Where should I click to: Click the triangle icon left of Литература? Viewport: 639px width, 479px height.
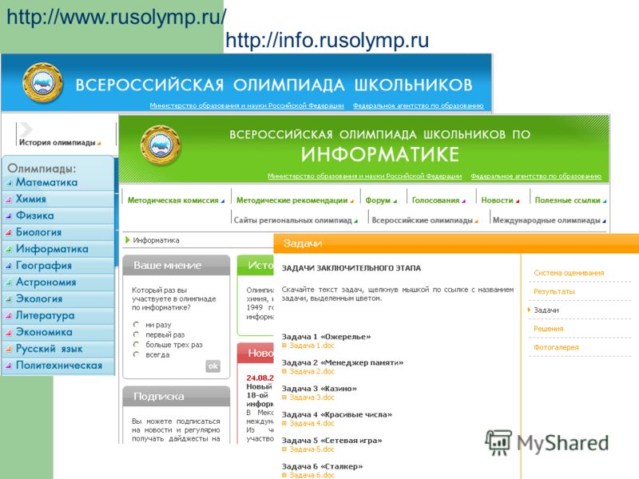pyautogui.click(x=9, y=315)
